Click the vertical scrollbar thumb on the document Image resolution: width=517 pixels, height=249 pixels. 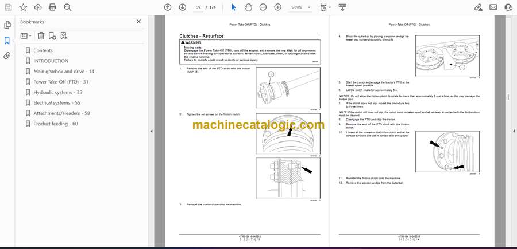point(508,97)
